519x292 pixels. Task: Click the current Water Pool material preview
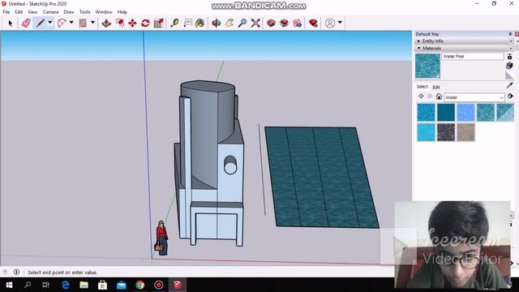pos(427,67)
